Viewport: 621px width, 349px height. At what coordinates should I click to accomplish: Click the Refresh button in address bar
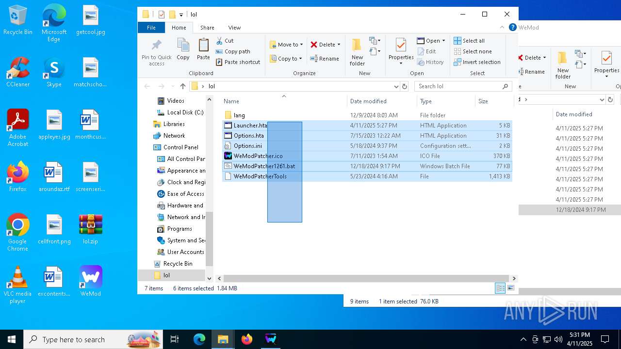405,86
